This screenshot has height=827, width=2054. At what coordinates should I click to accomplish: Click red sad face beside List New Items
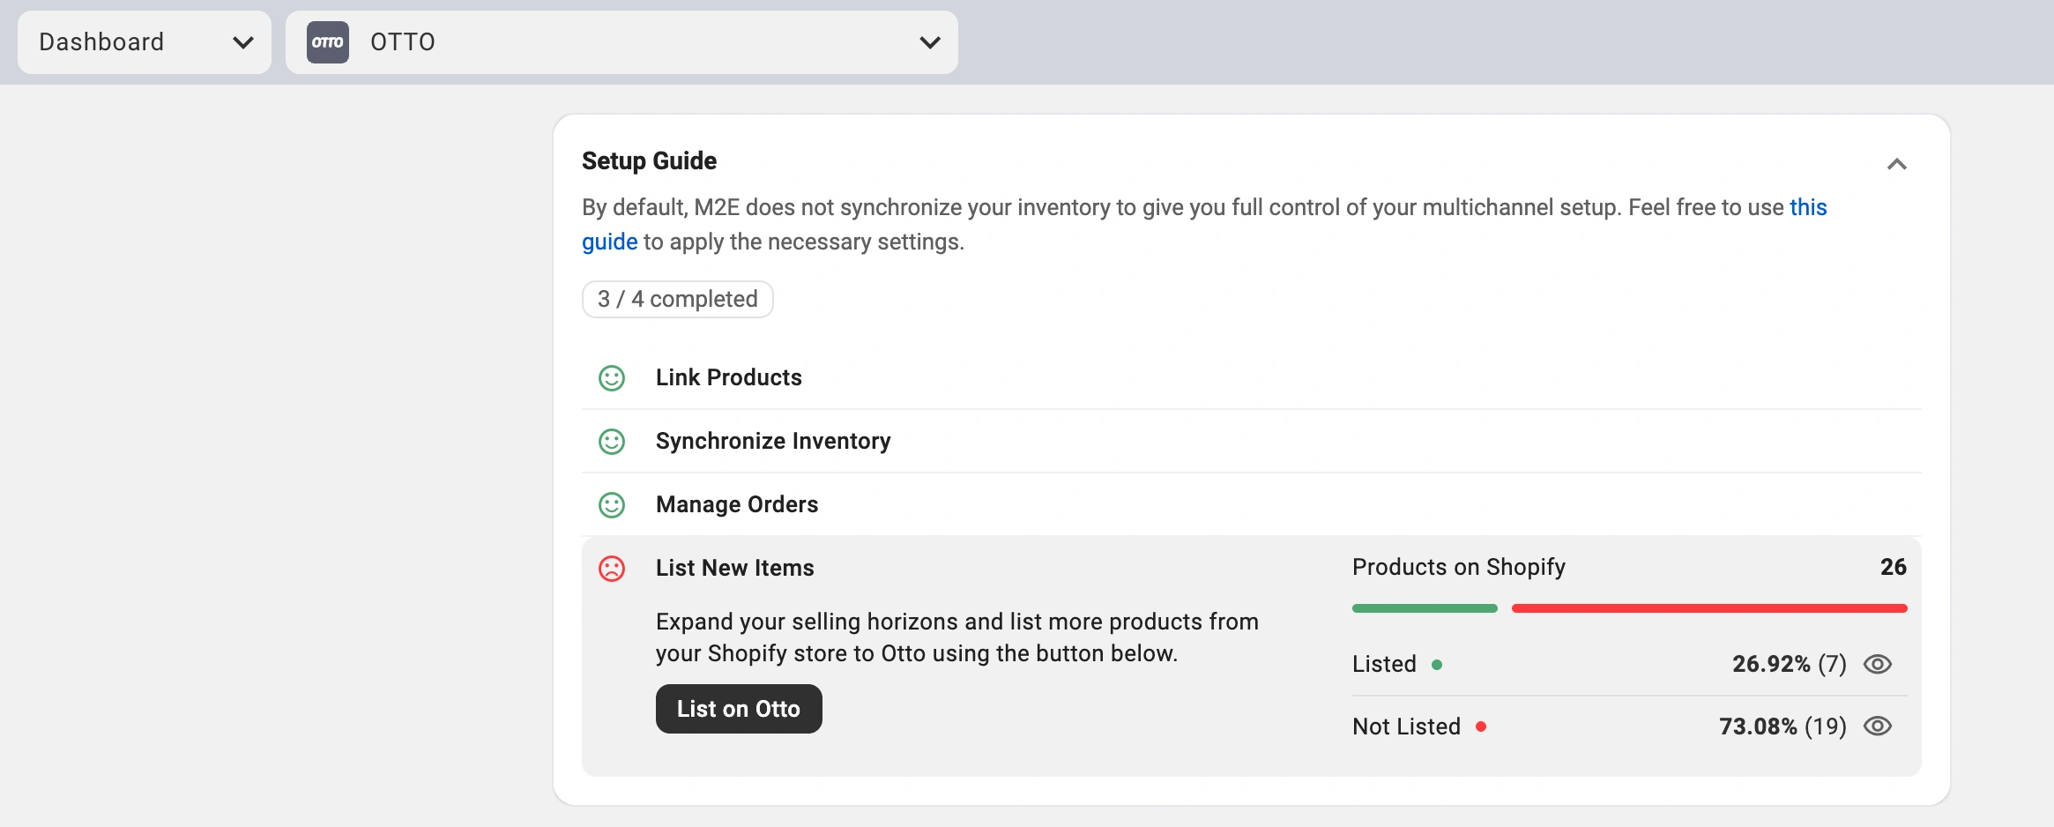612,569
